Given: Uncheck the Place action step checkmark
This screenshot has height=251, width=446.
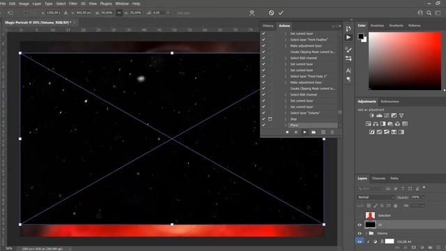Looking at the screenshot, I should pyautogui.click(x=263, y=125).
